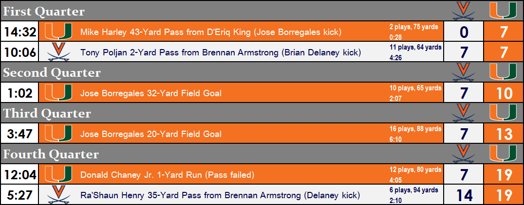Screen dimensions: 524x205
Task: Click Miami logo in Third Quarter header
Action: pyautogui.click(x=504, y=113)
